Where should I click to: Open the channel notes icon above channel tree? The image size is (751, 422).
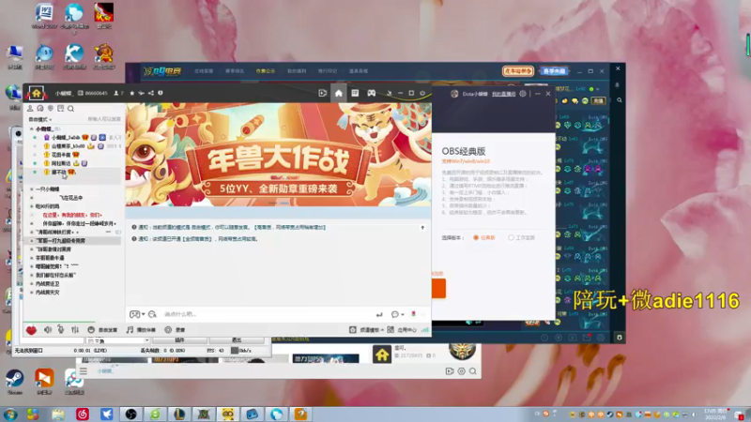click(x=60, y=109)
